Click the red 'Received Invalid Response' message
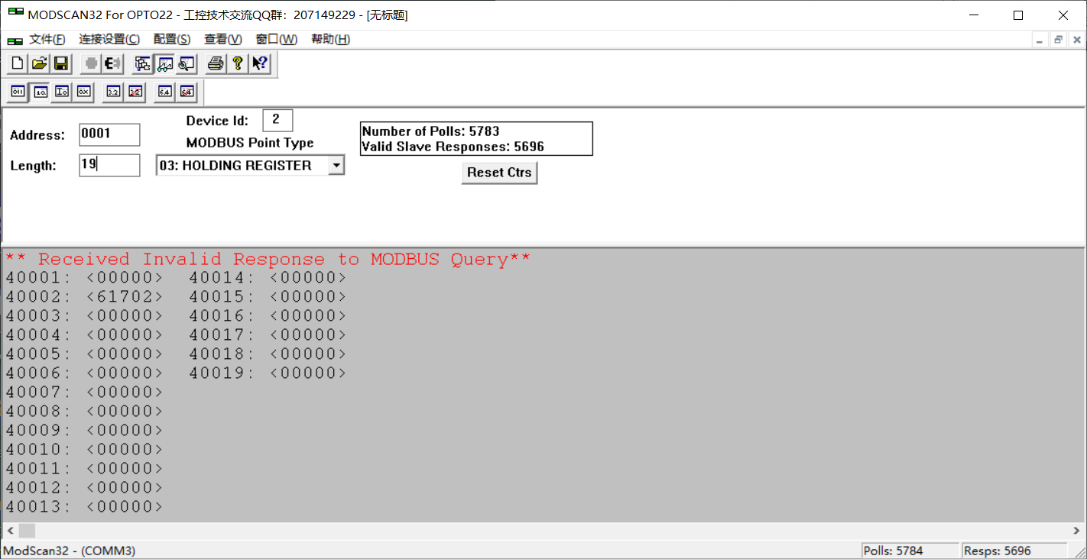1087x559 pixels. (x=268, y=260)
